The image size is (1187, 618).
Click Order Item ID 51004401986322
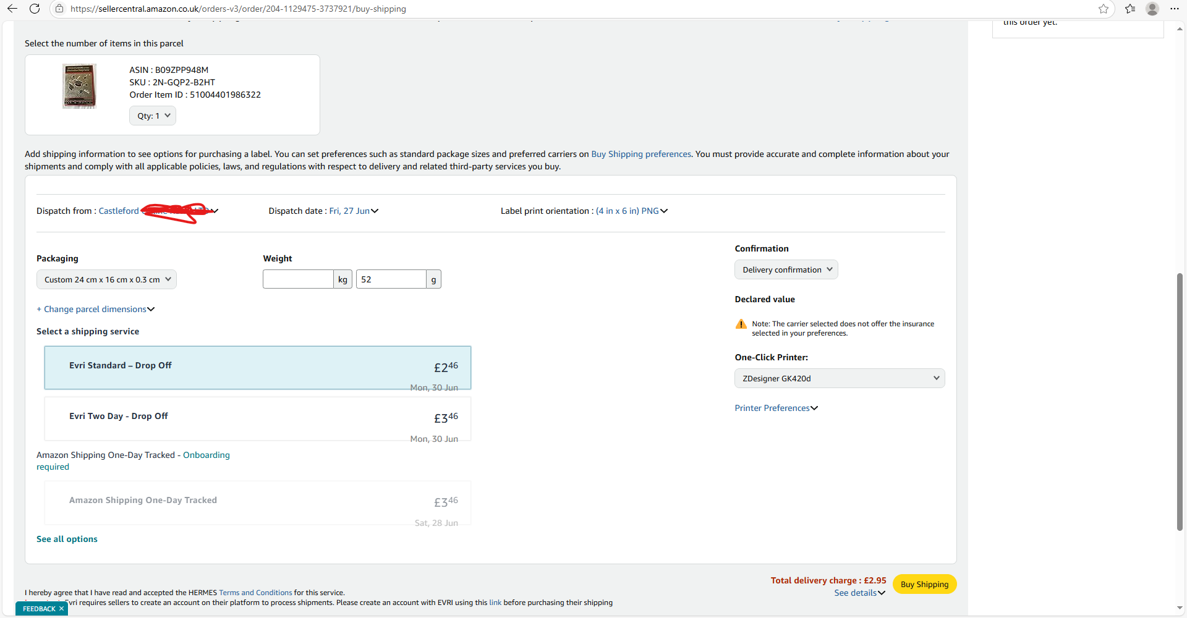195,95
